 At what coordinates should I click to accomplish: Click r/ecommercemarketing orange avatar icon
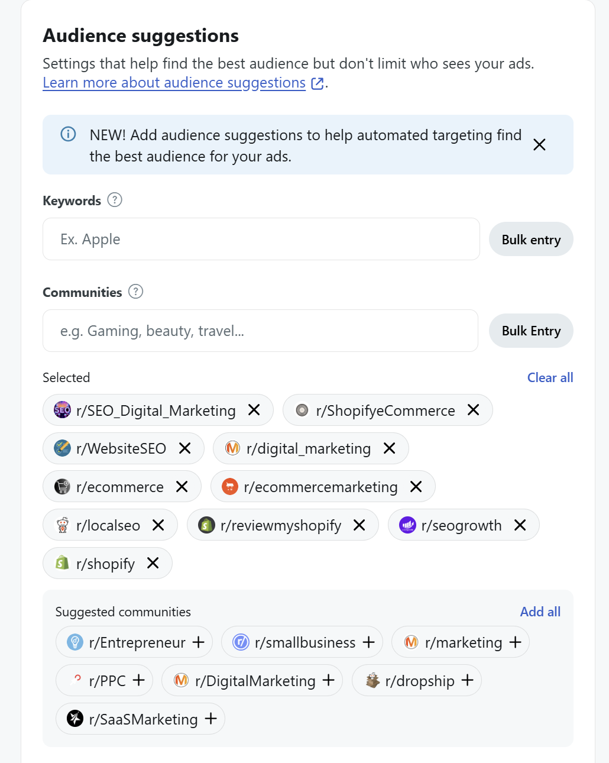[x=229, y=486]
